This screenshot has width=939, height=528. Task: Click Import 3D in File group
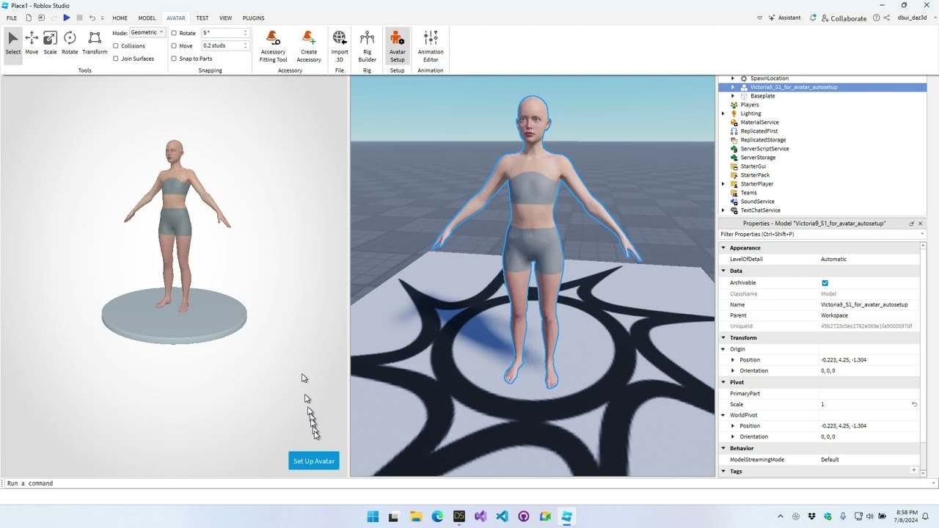pyautogui.click(x=340, y=47)
